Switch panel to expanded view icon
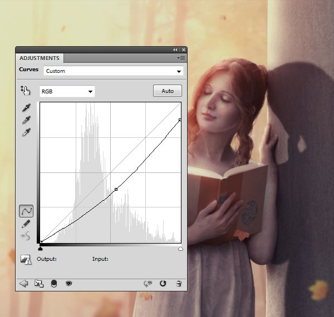Image resolution: width=334 pixels, height=317 pixels. (x=39, y=284)
